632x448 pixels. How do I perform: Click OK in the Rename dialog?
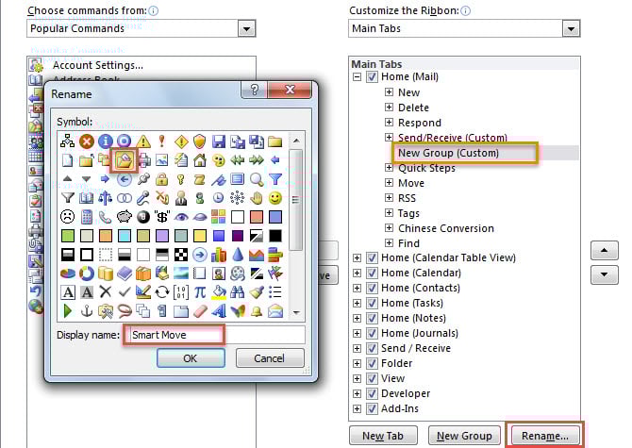[x=190, y=358]
